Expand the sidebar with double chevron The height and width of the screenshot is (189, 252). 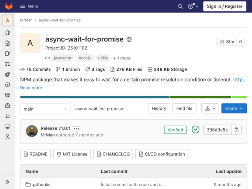(7, 182)
